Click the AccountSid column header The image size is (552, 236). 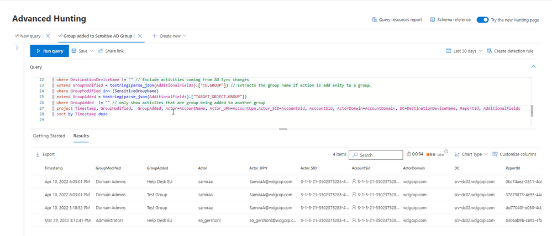click(361, 168)
